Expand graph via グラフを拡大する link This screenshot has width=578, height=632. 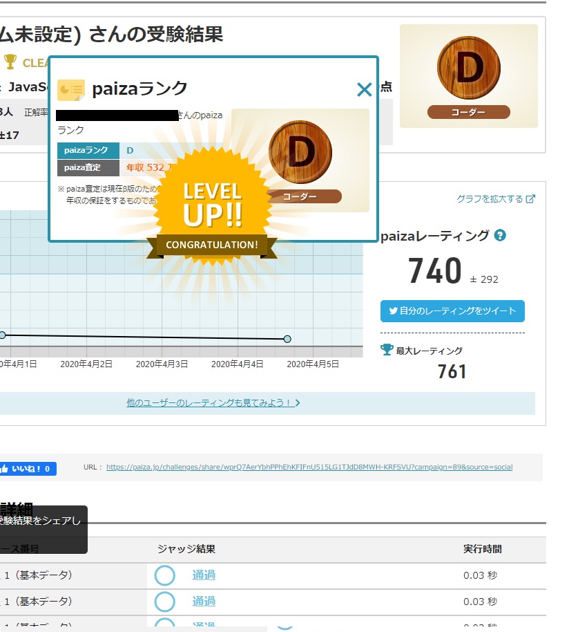point(495,199)
